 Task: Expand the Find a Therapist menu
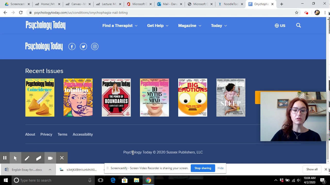(120, 26)
